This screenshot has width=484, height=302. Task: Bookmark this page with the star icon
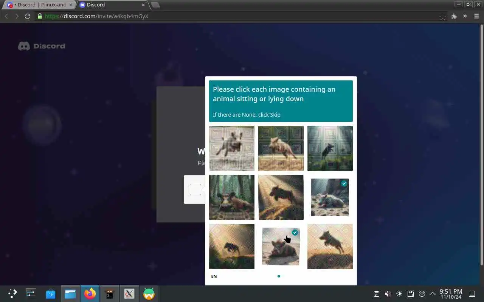pos(442,16)
